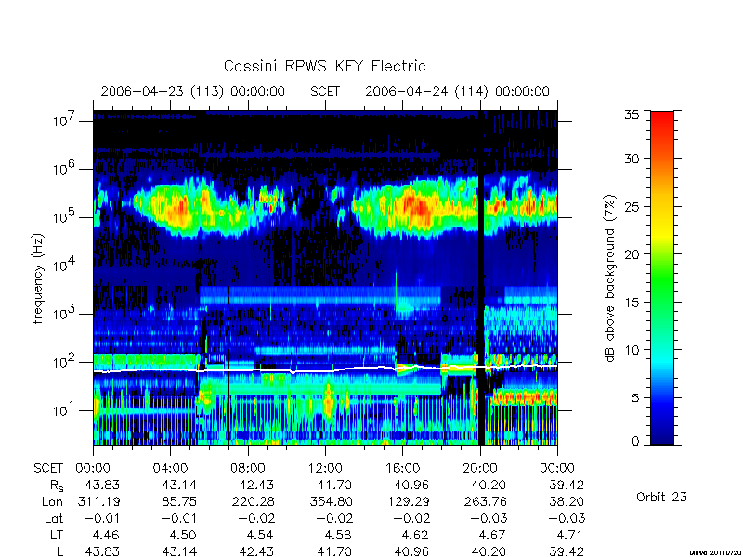Click the colorbar tick label 35
Image resolution: width=743 pixels, height=557 pixels.
point(632,115)
